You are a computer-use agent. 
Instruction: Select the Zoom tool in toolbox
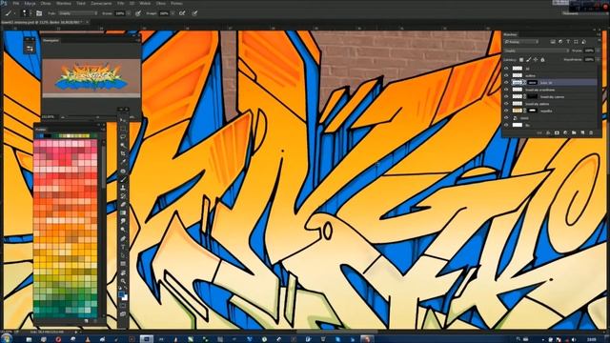pos(123,280)
